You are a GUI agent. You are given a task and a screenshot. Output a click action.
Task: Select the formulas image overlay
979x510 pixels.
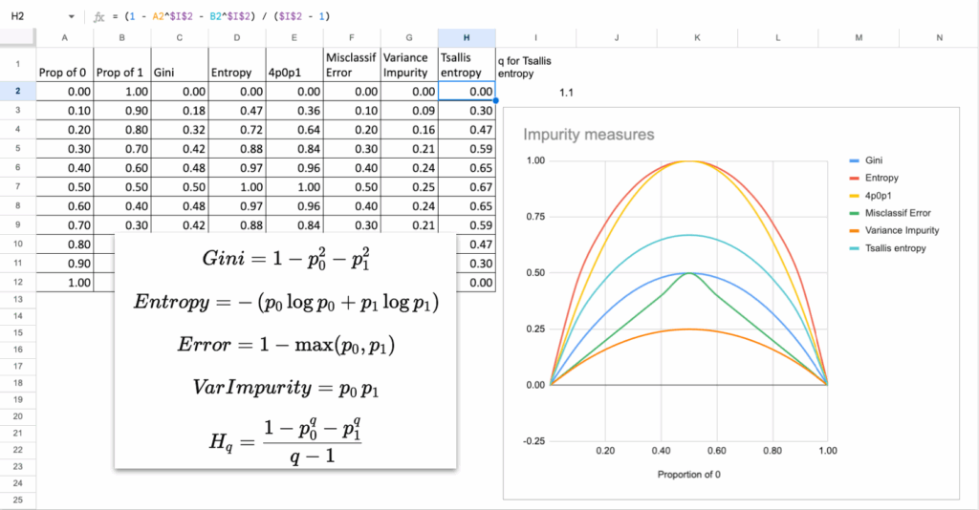(285, 350)
